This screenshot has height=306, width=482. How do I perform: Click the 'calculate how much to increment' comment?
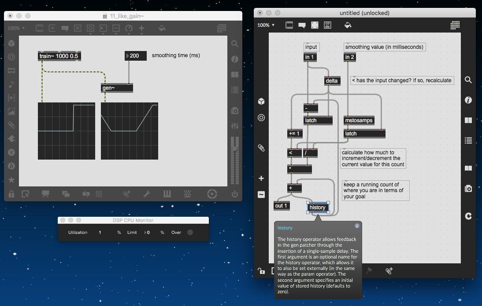tap(374, 159)
